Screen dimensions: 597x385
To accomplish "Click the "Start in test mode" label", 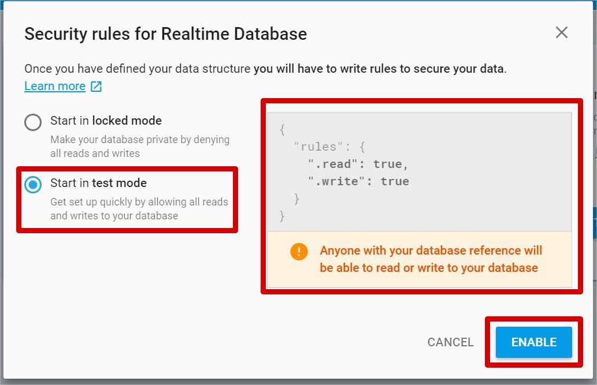I will (x=98, y=183).
